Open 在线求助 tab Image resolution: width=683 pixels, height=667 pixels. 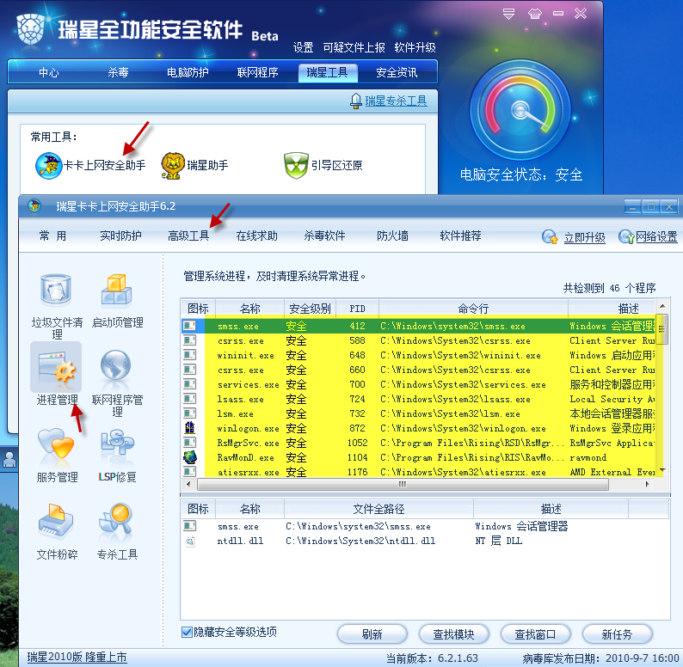(256, 236)
